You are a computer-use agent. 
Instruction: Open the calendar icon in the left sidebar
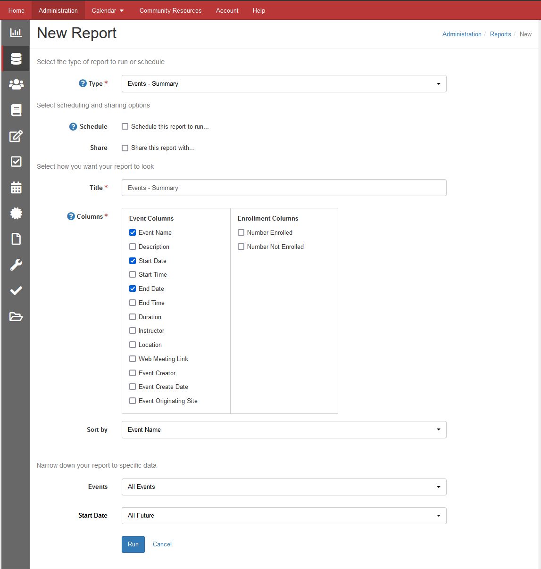tap(16, 187)
